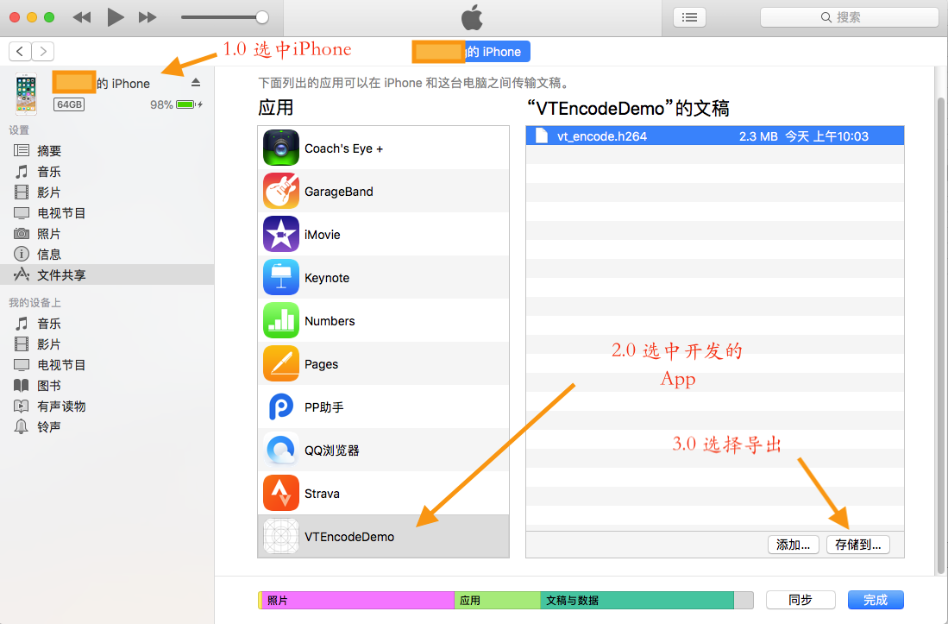This screenshot has height=624, width=948.
Task: Click the 存储到... button
Action: coord(858,545)
